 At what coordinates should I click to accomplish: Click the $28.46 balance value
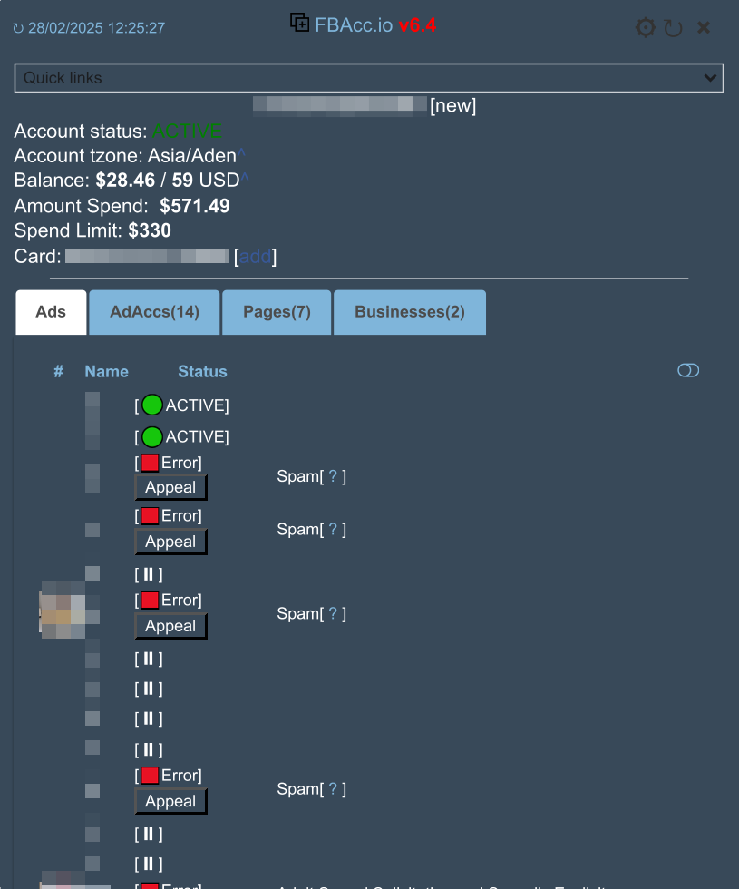pos(125,181)
